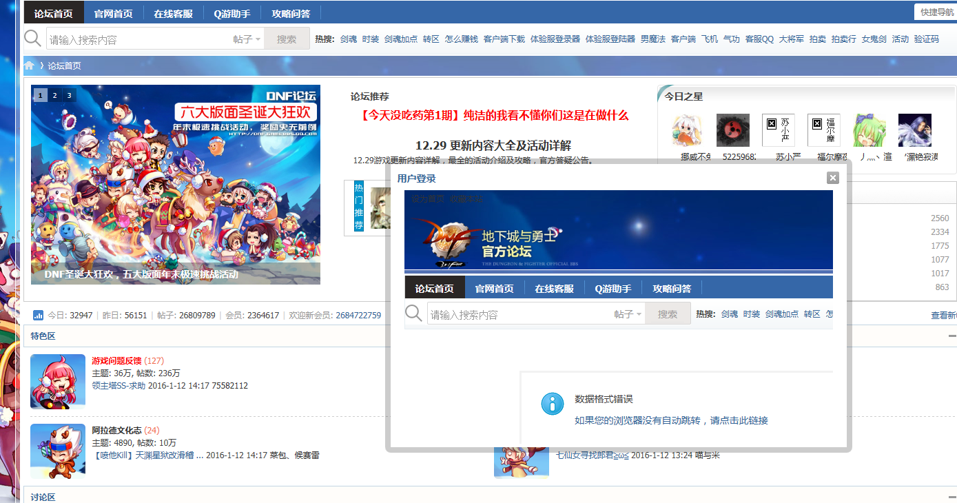The width and height of the screenshot is (957, 503).
Task: Click the magnifier icon inside the login dialog
Action: tap(414, 314)
